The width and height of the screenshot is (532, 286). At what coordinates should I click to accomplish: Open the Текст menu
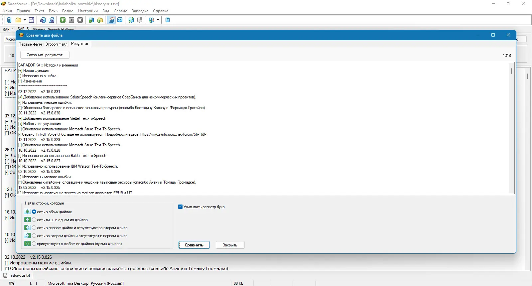tap(39, 11)
